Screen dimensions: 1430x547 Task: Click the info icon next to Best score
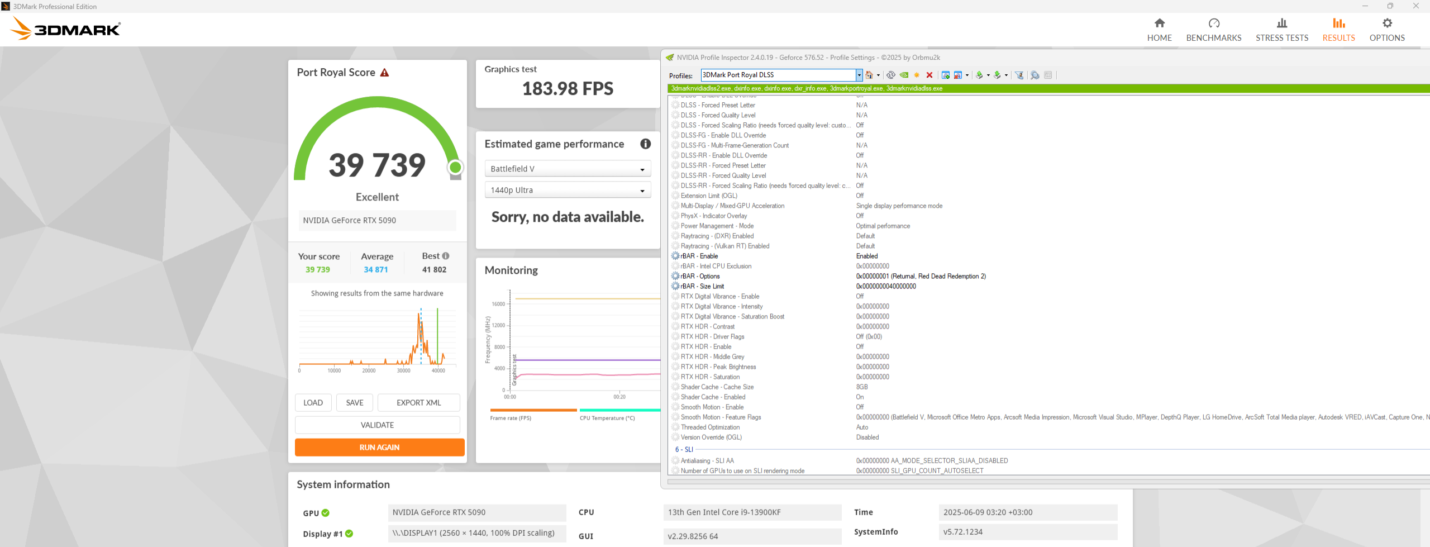[446, 256]
